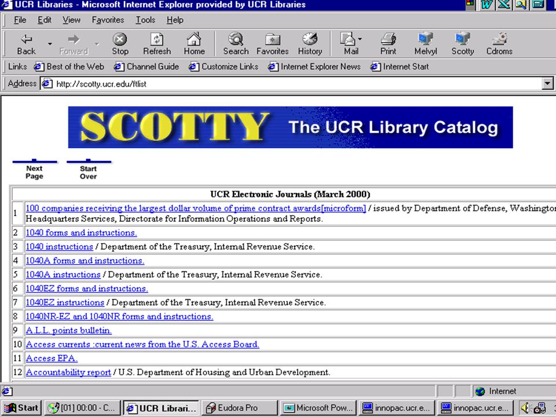
Task: Click the row number 12 cell
Action: 18,372
